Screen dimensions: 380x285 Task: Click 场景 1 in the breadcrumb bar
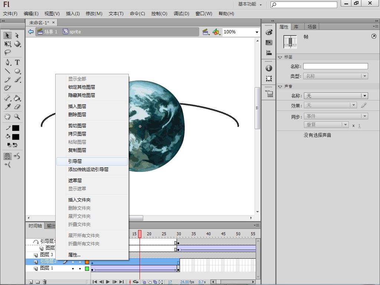50,32
